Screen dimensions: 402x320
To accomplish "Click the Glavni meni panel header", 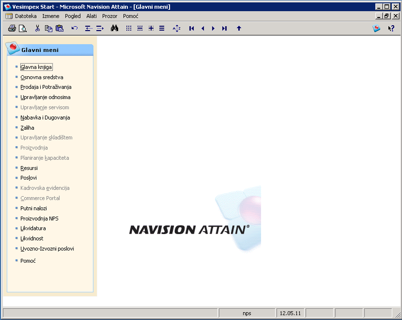I will coord(50,50).
